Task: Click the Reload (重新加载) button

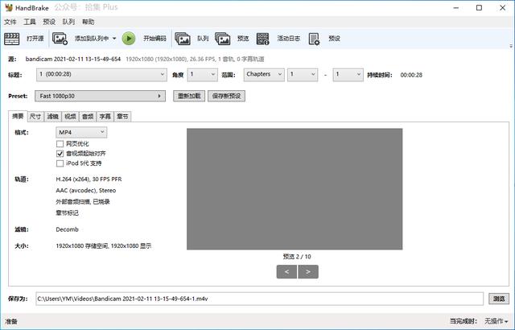Action: [x=188, y=96]
